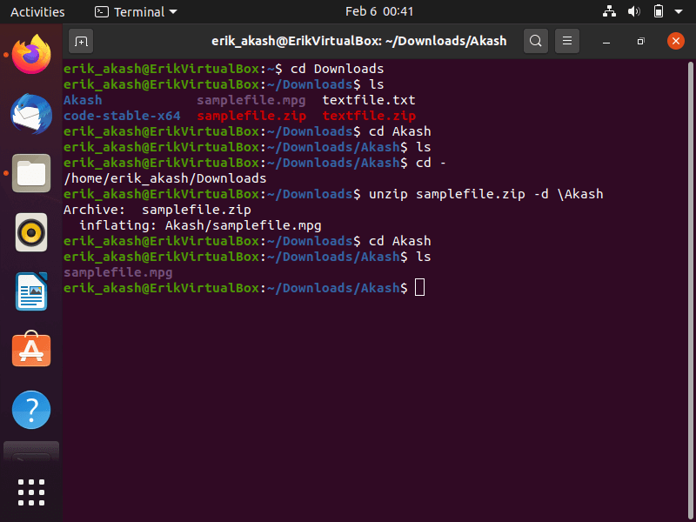
Task: Click the battery indicator icon
Action: 659,11
